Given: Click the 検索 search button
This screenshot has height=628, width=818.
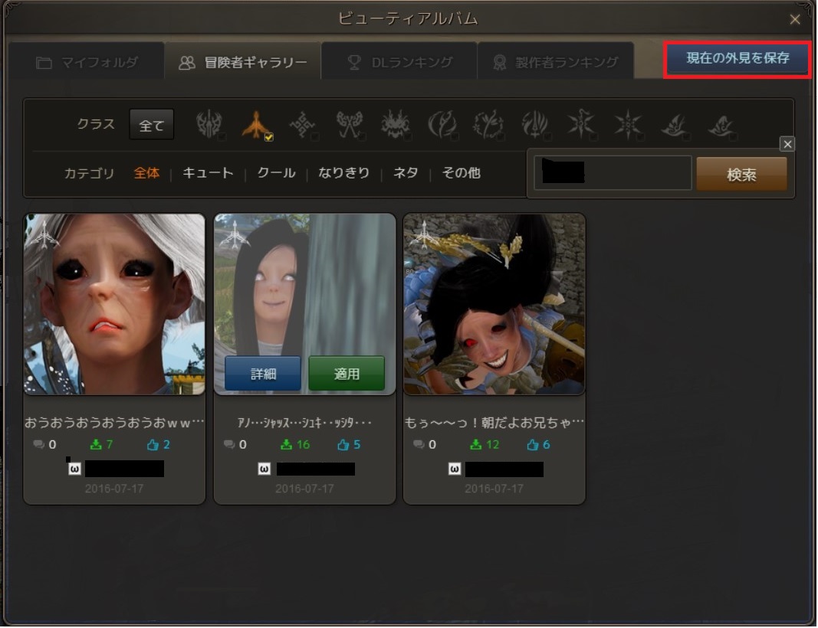Looking at the screenshot, I should [741, 174].
